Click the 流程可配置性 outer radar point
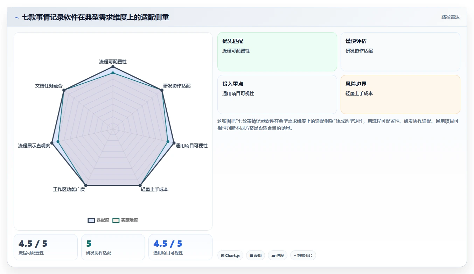The height and width of the screenshot is (274, 474). pyautogui.click(x=113, y=66)
